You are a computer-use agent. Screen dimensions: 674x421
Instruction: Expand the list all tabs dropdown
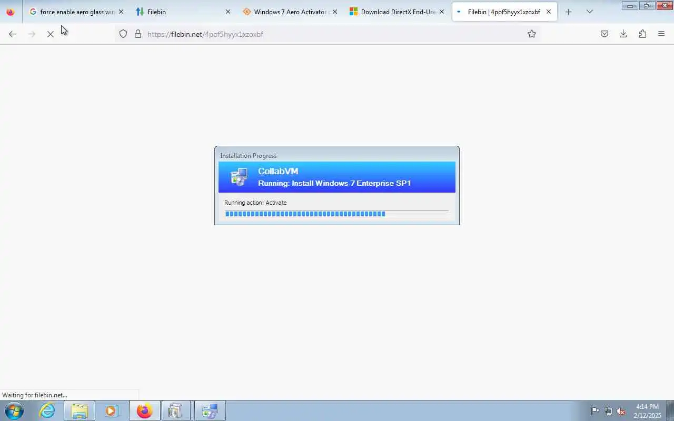[x=590, y=12]
